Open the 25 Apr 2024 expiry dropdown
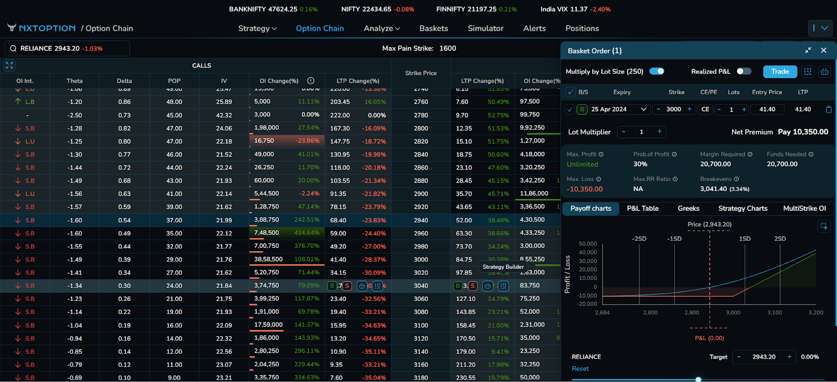Viewport: 837px width, 382px height. [619, 109]
